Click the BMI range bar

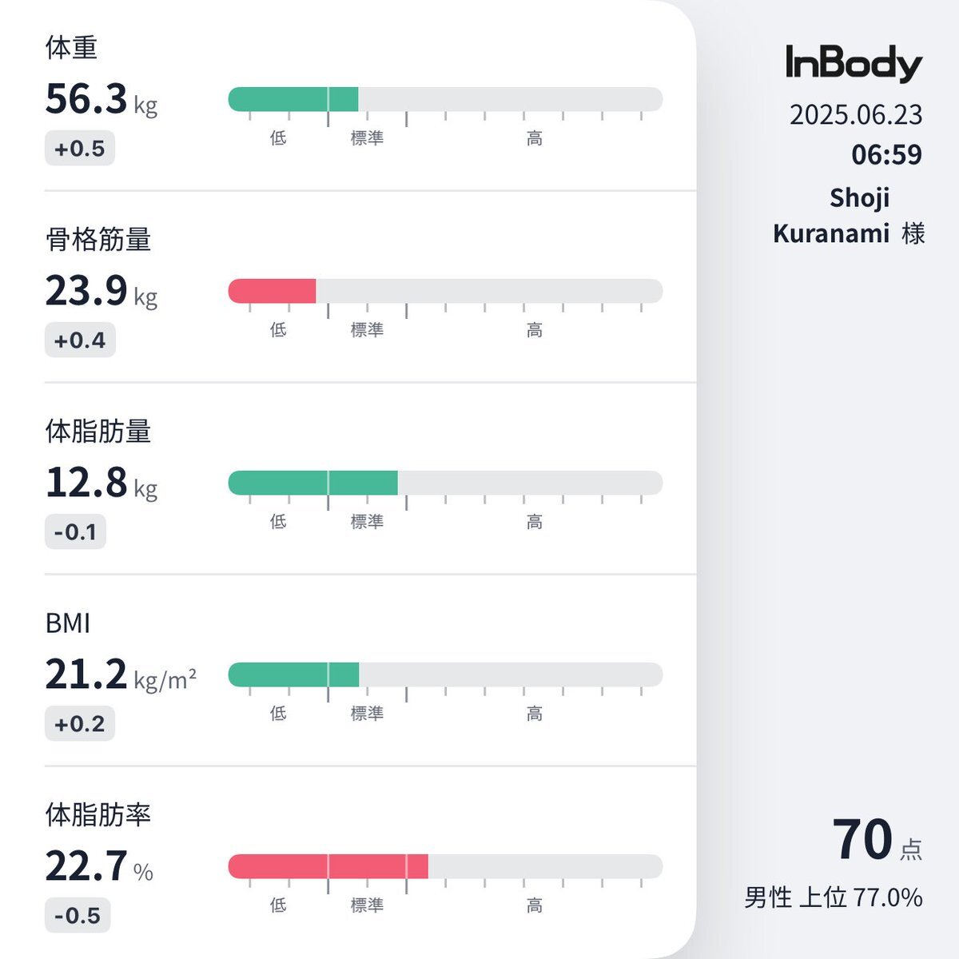(445, 674)
